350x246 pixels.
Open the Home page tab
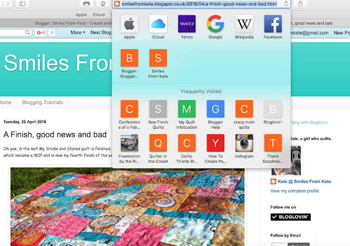point(5,102)
